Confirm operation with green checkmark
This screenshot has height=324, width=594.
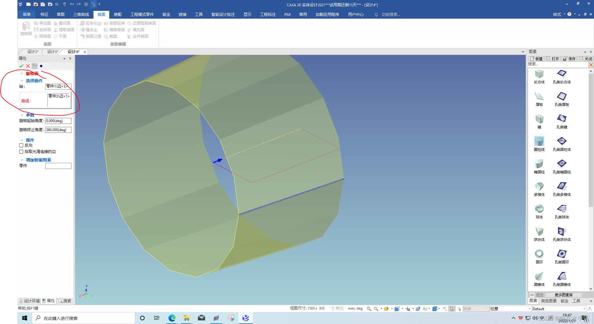21,66
